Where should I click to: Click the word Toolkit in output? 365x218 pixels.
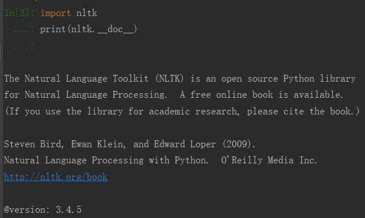point(130,78)
